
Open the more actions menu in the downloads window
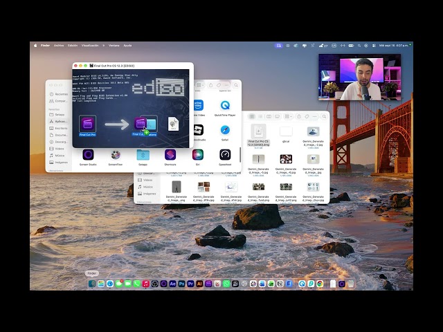coord(315,116)
